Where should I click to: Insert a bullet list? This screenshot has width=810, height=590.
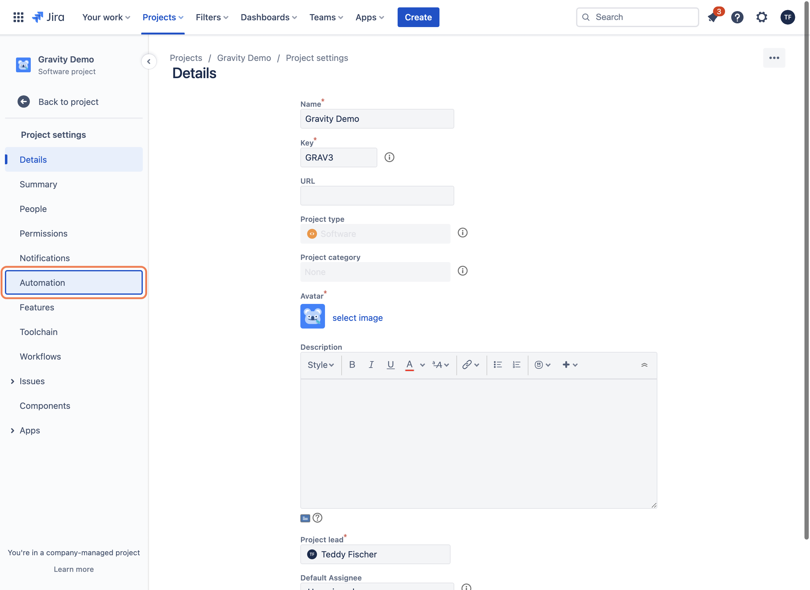(x=498, y=365)
